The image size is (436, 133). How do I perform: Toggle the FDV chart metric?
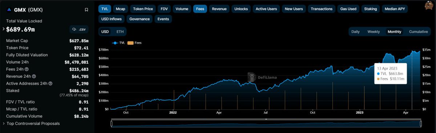click(164, 9)
